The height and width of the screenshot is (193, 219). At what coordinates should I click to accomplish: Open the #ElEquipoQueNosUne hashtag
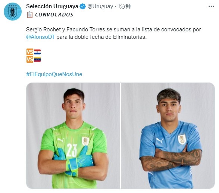coord(54,74)
